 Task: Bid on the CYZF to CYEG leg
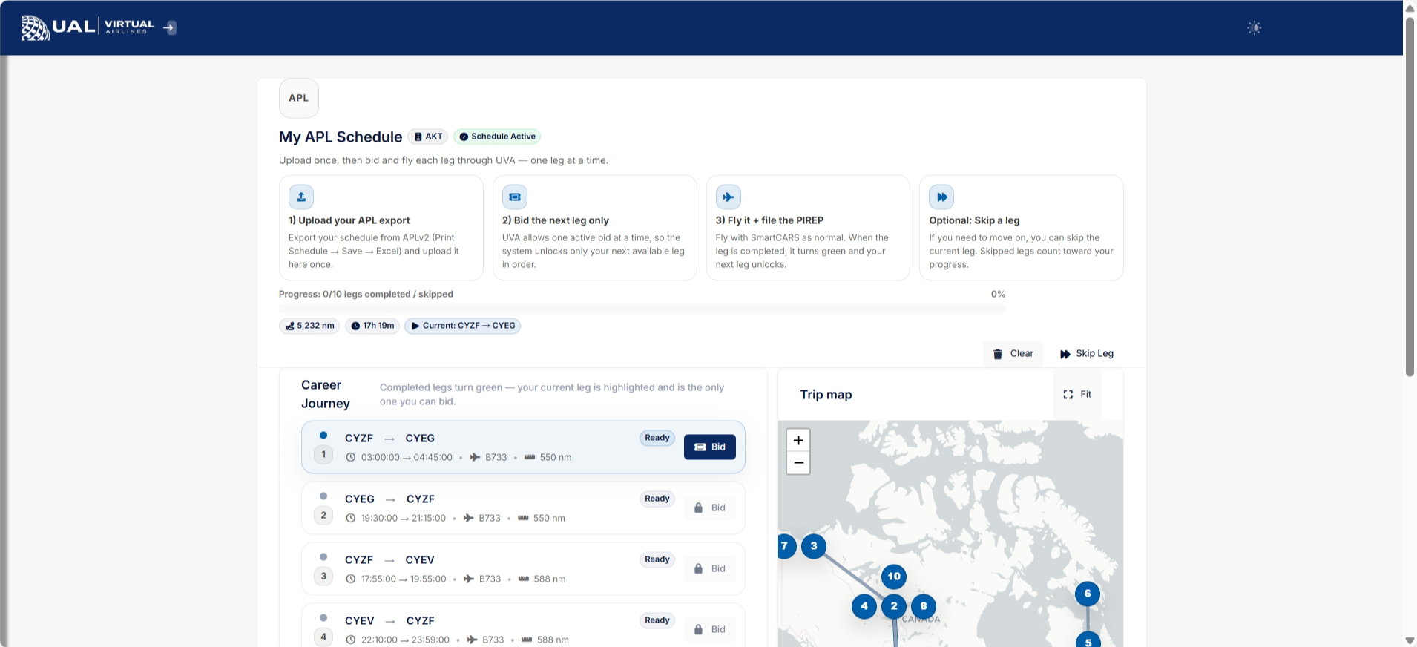(x=709, y=447)
